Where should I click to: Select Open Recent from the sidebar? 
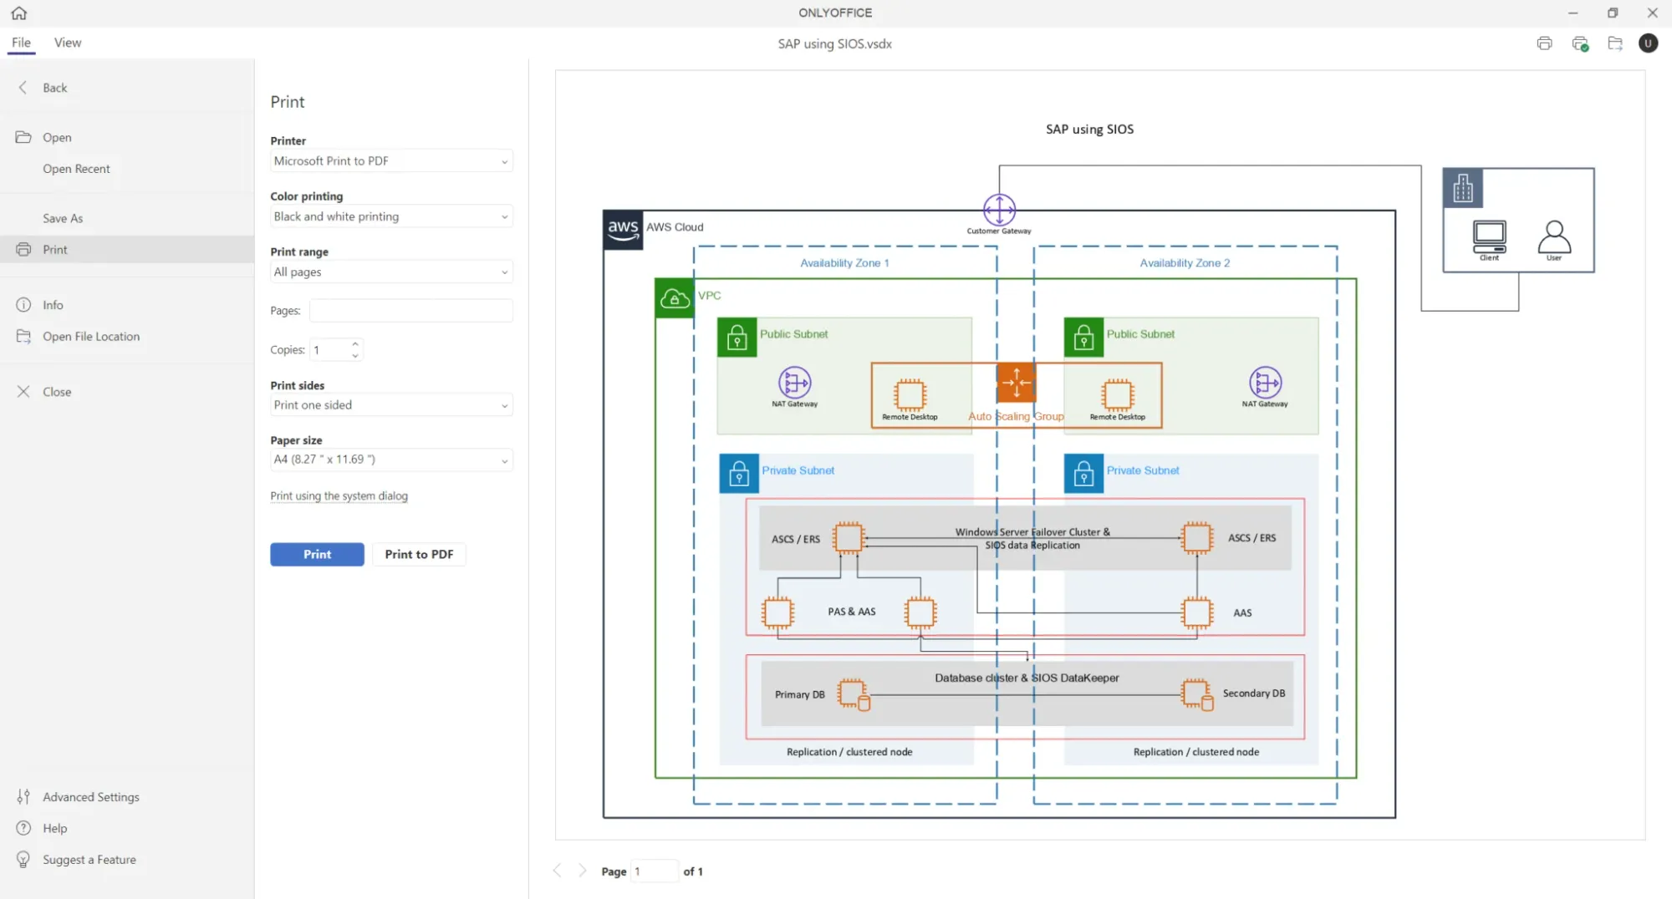tap(76, 168)
